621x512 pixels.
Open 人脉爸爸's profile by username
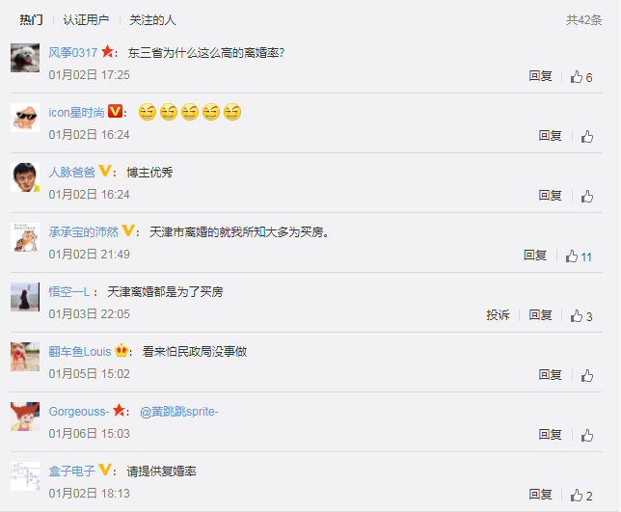coord(71,173)
